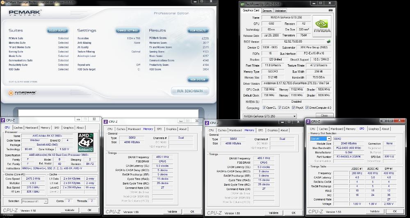This screenshot has height=218, width=410.
Task: Click the EPP #1 Voltage value 2.100 V
Action: (389, 204)
